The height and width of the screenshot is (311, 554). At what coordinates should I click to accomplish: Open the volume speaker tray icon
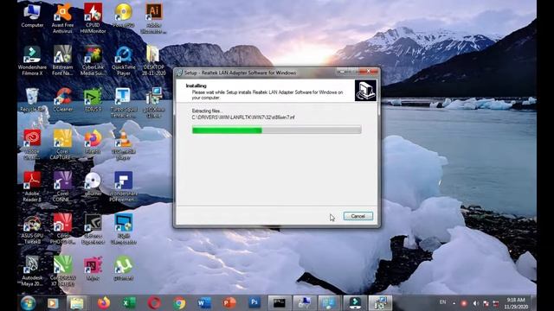[x=476, y=303]
